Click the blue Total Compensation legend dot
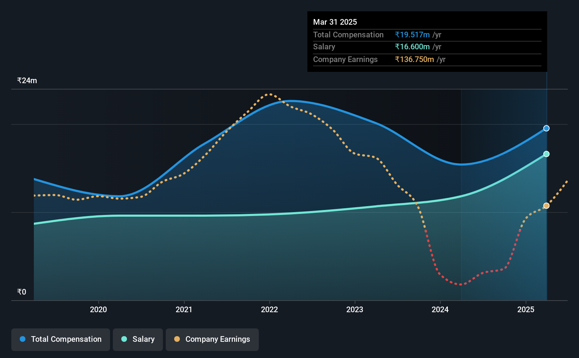579x358 pixels. (23, 339)
